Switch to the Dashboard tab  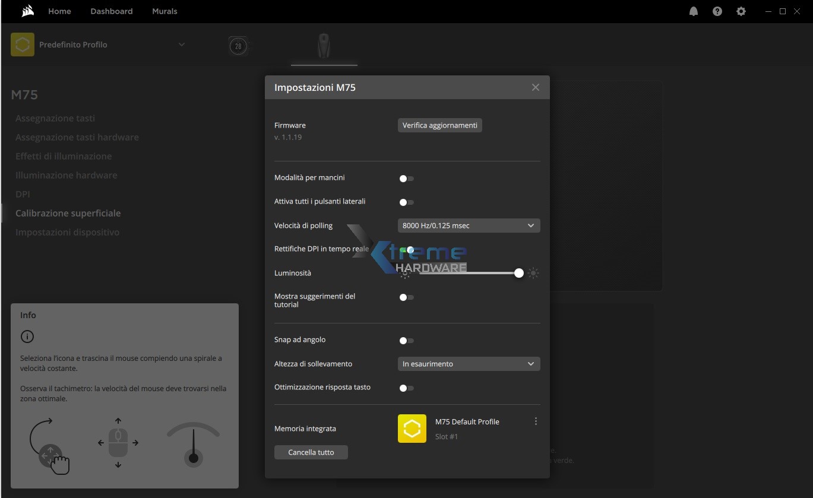[111, 11]
